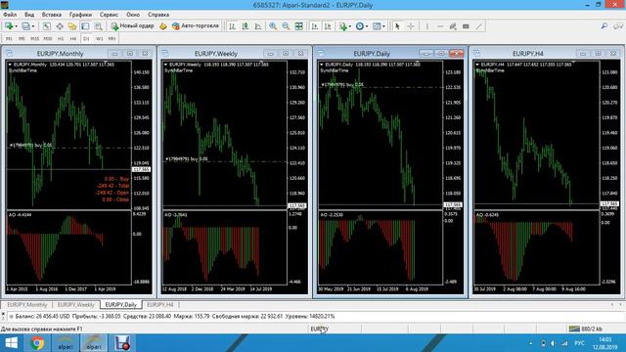This screenshot has width=626, height=352.
Task: Switch timeframe to M15
Action: (35, 39)
